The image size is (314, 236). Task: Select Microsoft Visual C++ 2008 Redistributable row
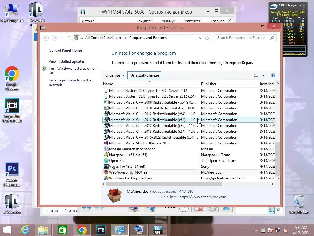click(x=189, y=102)
